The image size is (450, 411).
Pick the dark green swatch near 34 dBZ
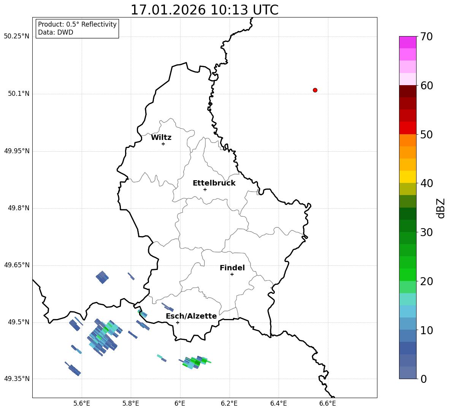407,214
